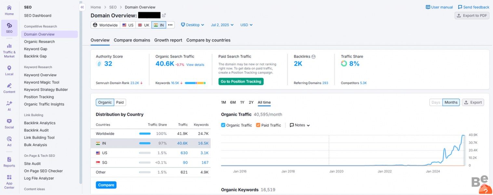Toggle the Paid Traffic checkbox
This screenshot has height=195, width=493.
[258, 125]
